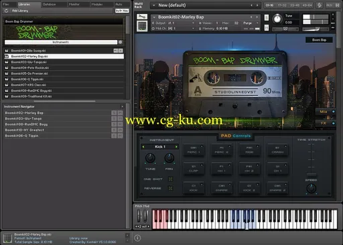This screenshot has width=343, height=245.
Task: Click the Boomkit05-Da Premier file icon
Action: coord(7,73)
